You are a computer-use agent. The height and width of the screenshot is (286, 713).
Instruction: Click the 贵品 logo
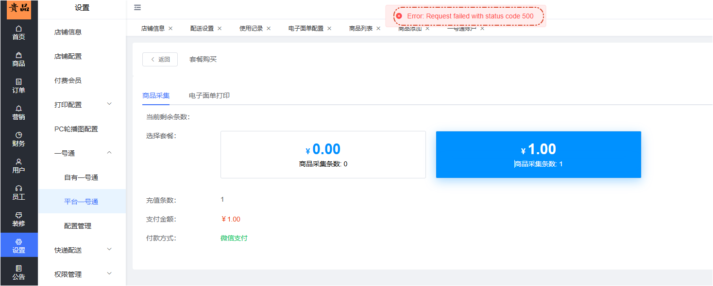click(19, 9)
